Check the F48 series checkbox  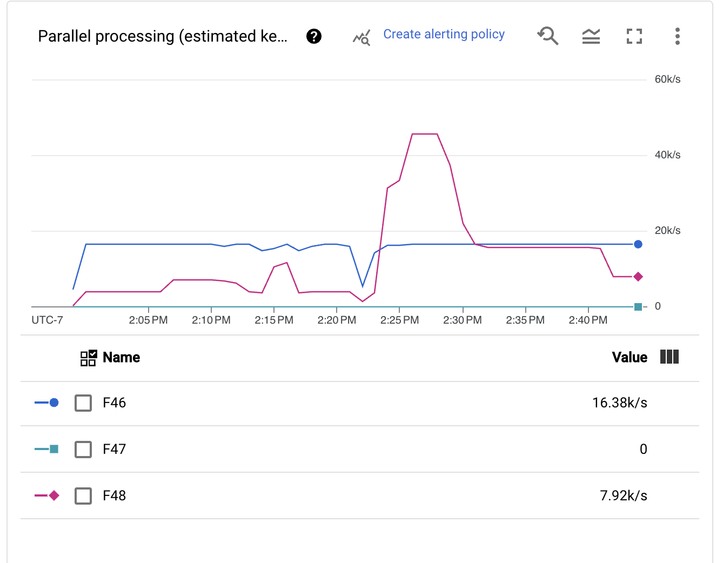pos(83,496)
